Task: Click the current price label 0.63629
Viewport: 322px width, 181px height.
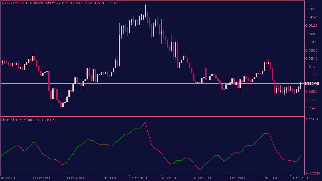Action: click(311, 83)
